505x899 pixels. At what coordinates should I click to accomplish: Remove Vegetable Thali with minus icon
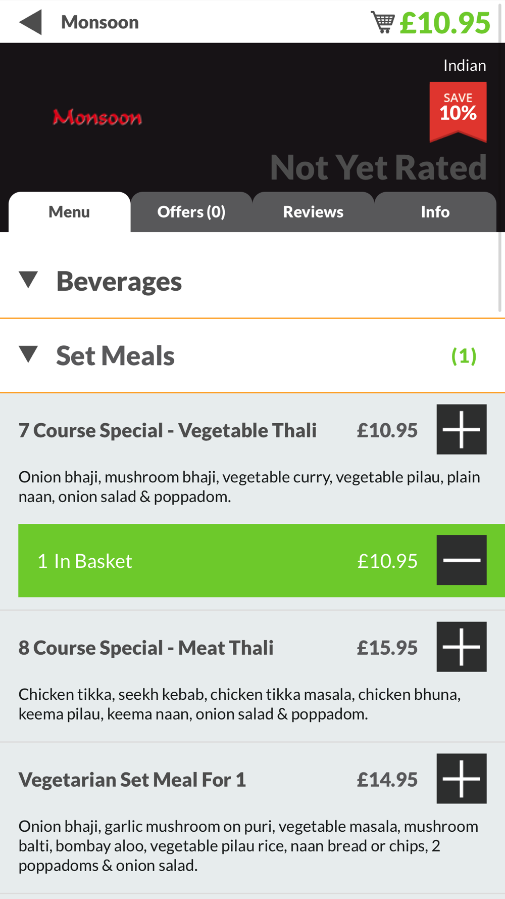(x=461, y=560)
